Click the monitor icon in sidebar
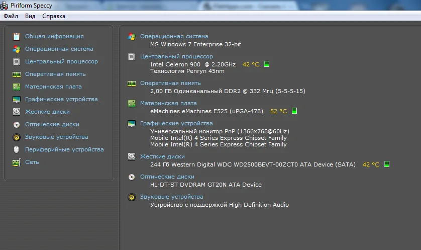Screen dimensions: 421x250 coord(17,99)
